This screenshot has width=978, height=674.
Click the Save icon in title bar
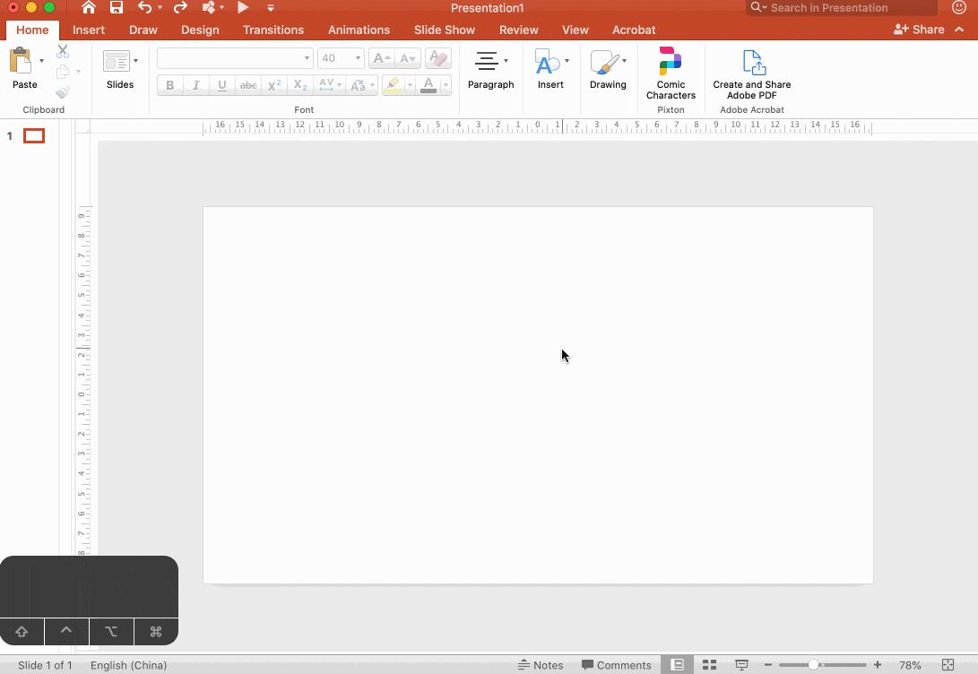coord(117,8)
